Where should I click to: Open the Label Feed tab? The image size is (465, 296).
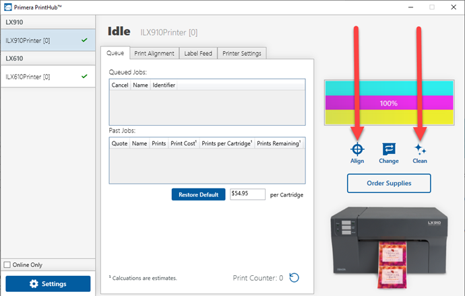pos(198,53)
